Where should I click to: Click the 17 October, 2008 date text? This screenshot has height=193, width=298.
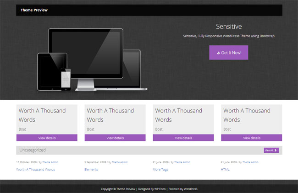(27, 162)
